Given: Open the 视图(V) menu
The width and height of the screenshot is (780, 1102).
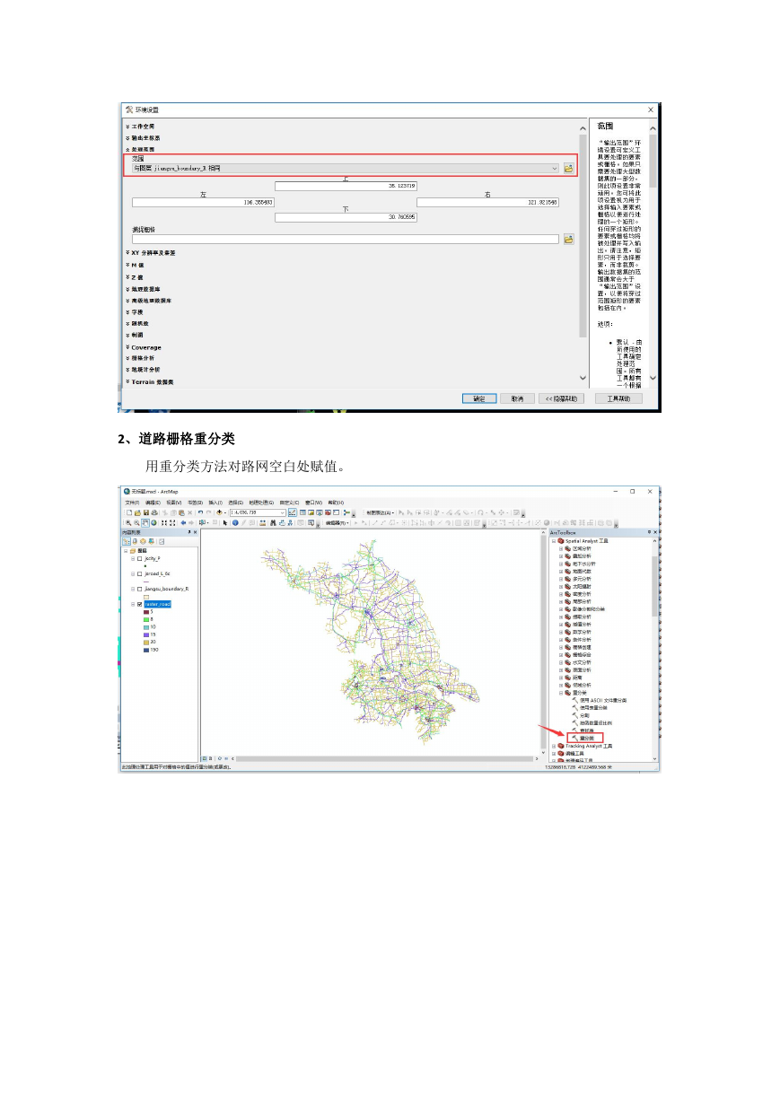Looking at the screenshot, I should (x=173, y=503).
